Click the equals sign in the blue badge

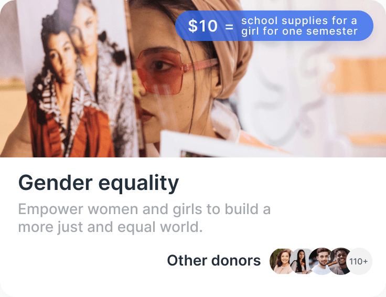[229, 26]
